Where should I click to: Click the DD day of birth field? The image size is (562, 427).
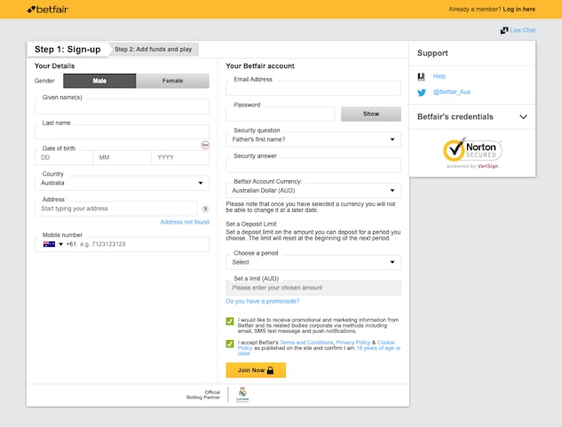click(x=64, y=157)
